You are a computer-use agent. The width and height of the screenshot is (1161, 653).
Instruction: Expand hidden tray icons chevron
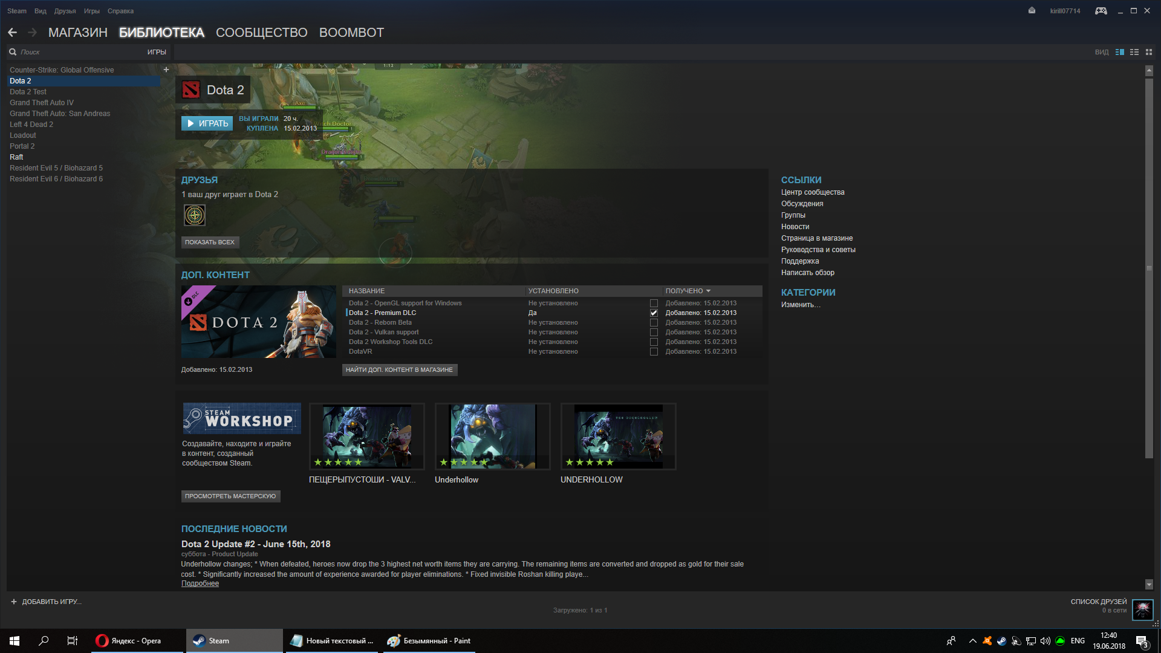pyautogui.click(x=973, y=641)
